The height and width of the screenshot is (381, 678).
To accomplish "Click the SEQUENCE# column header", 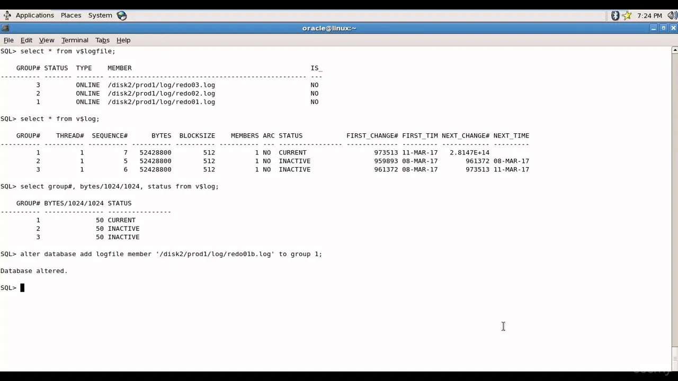I will click(x=110, y=135).
